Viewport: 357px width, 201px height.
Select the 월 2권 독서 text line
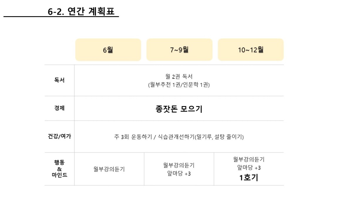pyautogui.click(x=179, y=76)
